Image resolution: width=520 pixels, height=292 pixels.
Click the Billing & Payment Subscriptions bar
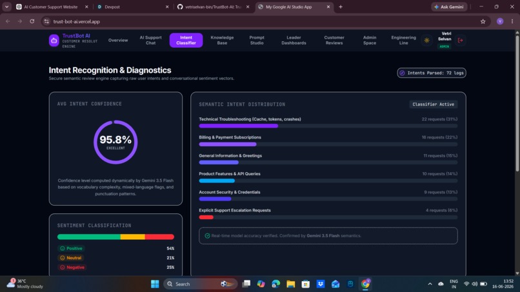tap(328, 144)
